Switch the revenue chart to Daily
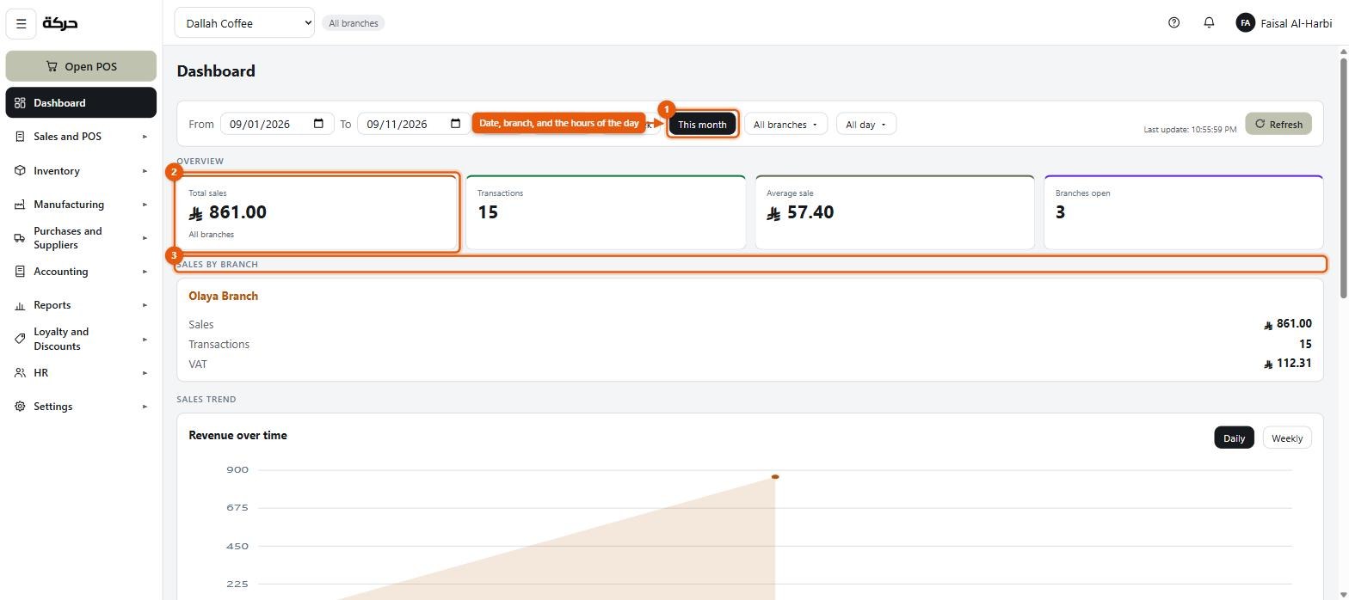 [1234, 438]
